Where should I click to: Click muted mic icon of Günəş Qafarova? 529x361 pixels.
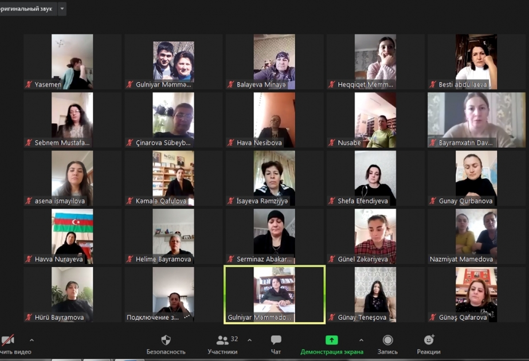(x=433, y=317)
